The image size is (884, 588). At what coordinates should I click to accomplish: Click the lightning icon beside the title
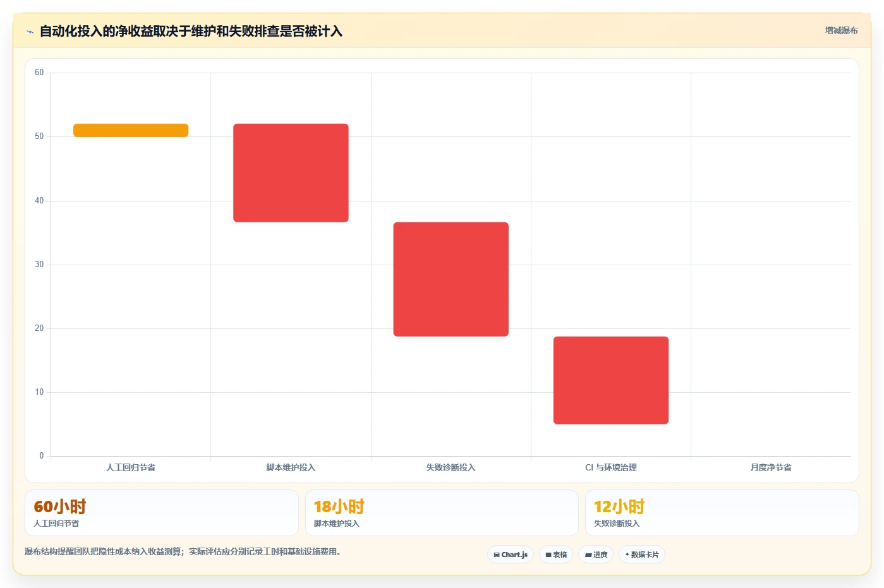tap(30, 32)
